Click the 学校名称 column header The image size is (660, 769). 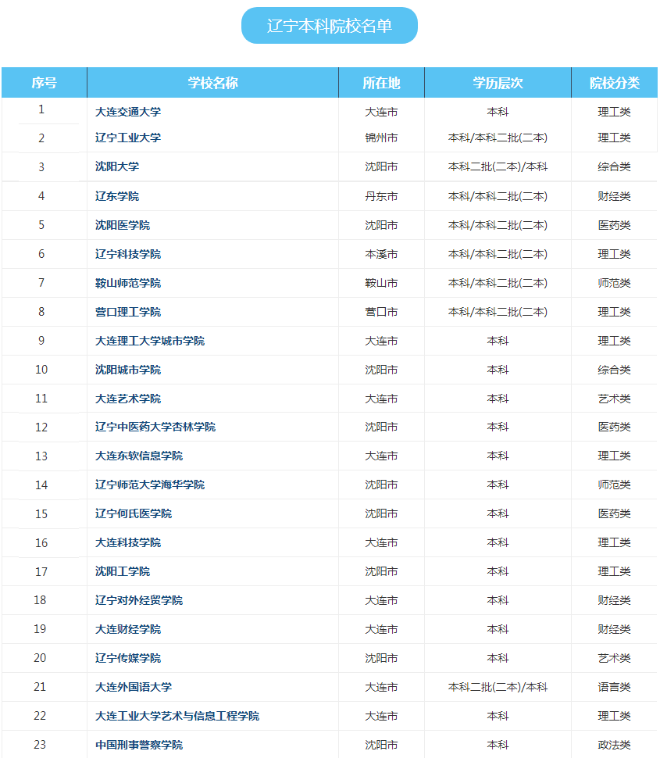[x=212, y=82]
